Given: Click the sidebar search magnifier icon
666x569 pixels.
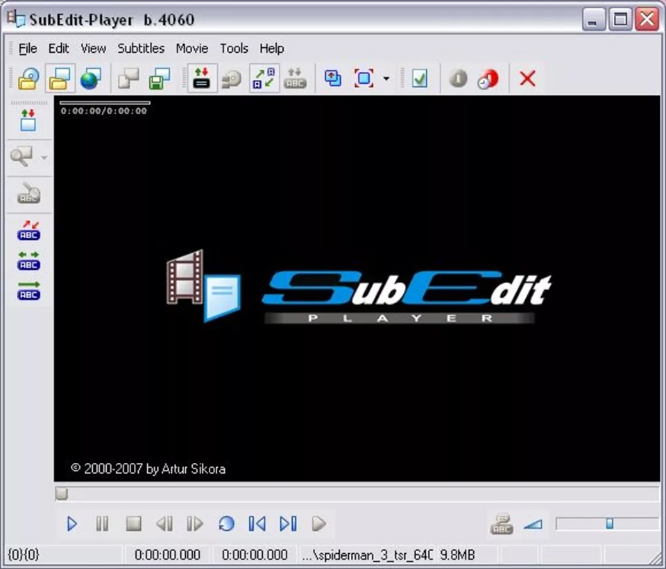Looking at the screenshot, I should coord(22,157).
